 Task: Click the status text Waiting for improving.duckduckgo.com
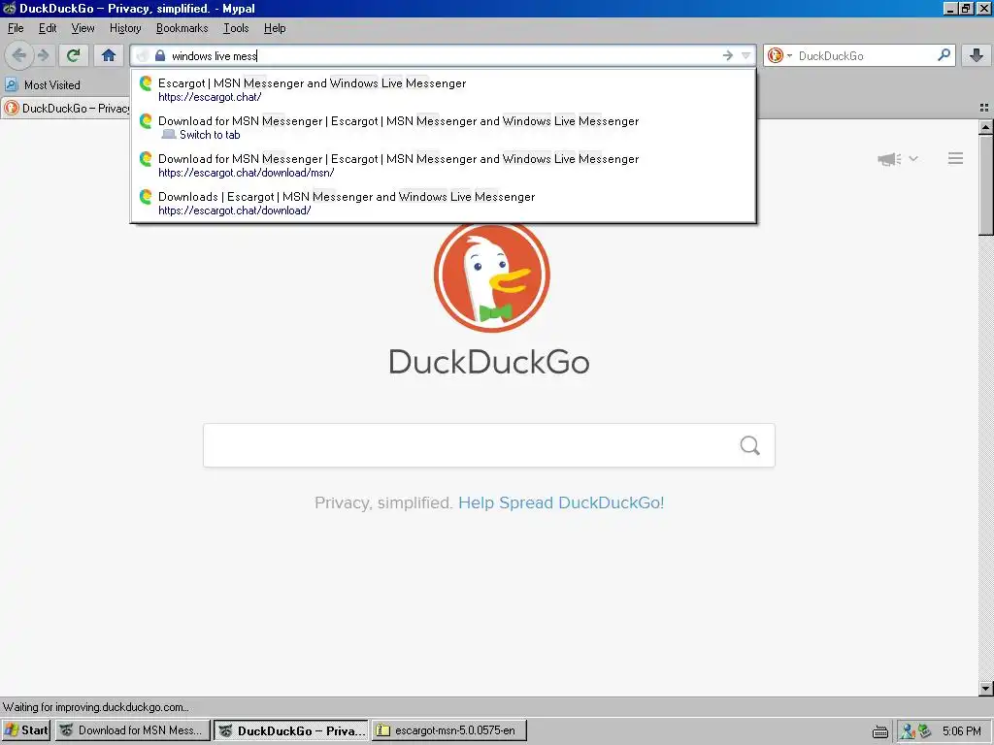pyautogui.click(x=96, y=707)
